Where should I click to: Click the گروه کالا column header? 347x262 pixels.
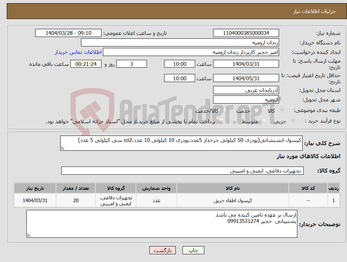tap(116, 188)
